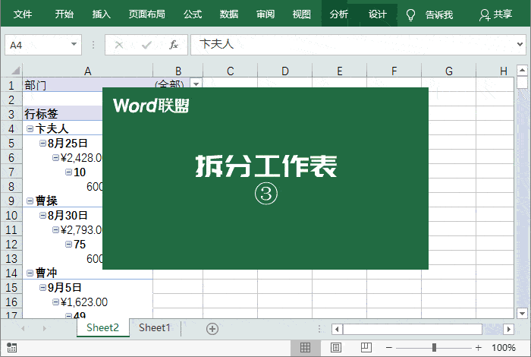Collapse the 卞夫人 group
Viewport: 531px width, 357px height.
click(x=30, y=128)
